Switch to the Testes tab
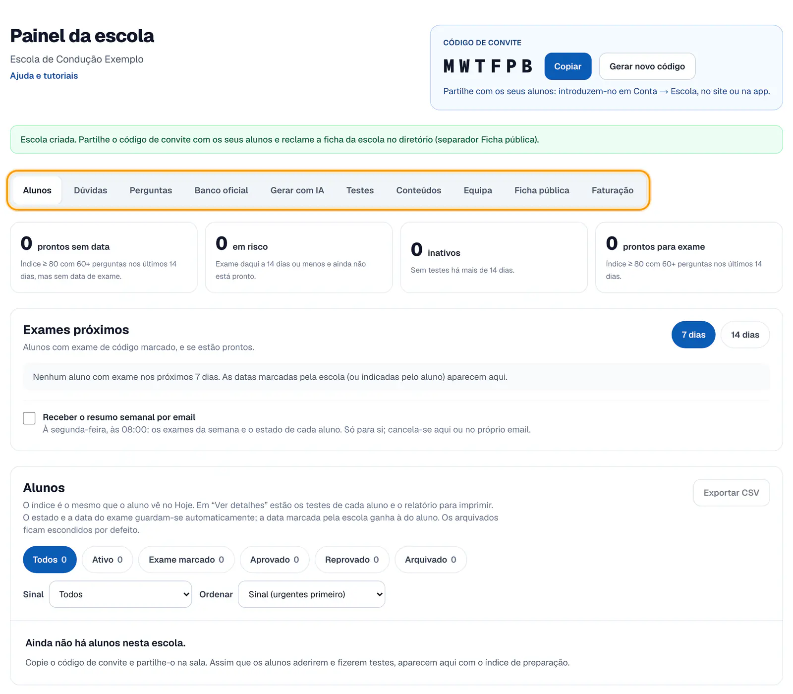 pyautogui.click(x=360, y=190)
